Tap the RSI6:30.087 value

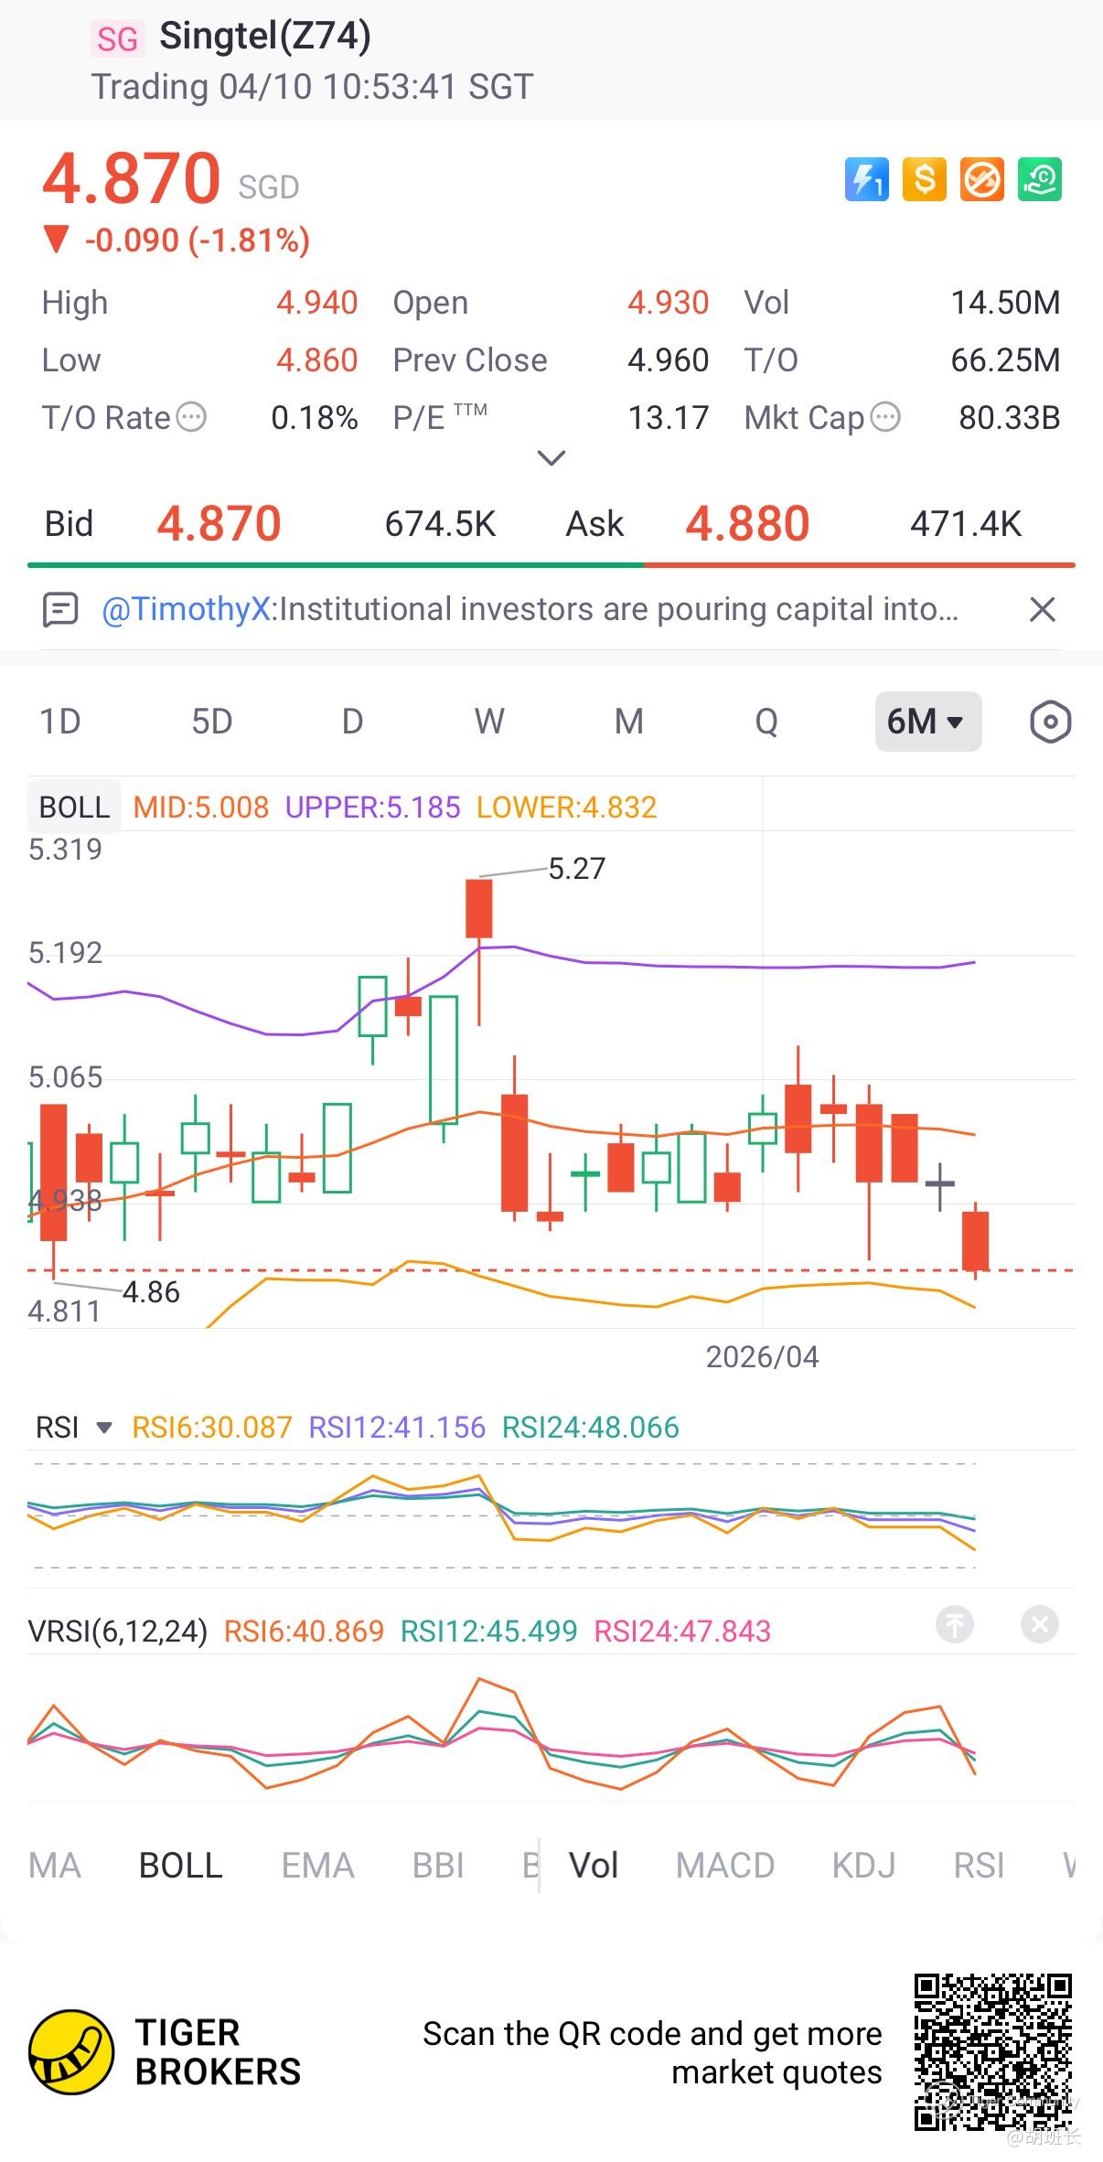click(x=212, y=1428)
